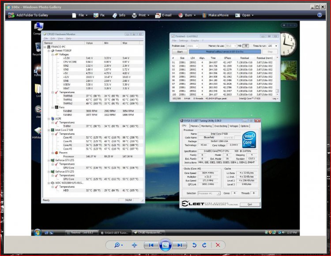The height and width of the screenshot is (256, 331).
Task: Collapse the Voltages tree node
Action: click(53, 54)
